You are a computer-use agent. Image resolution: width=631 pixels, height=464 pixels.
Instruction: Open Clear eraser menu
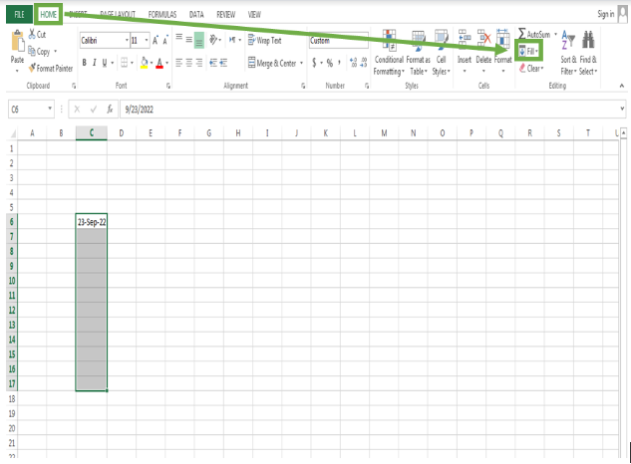(531, 69)
